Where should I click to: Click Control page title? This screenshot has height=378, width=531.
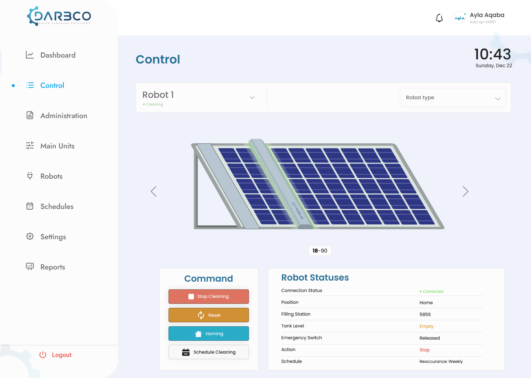[x=158, y=59]
